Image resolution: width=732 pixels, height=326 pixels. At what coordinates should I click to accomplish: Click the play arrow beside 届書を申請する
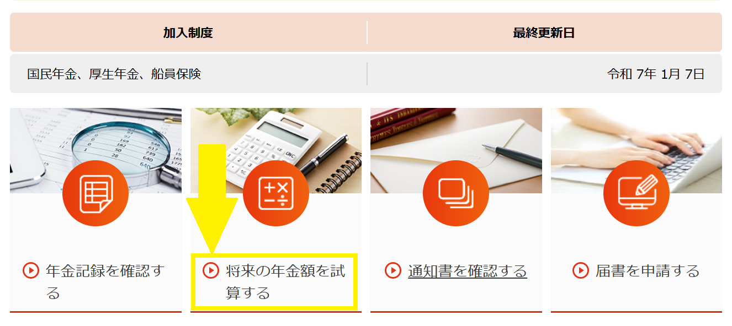581,271
